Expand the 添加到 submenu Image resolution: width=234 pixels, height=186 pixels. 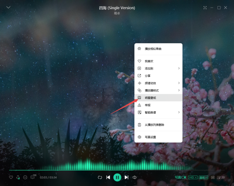[x=158, y=68]
